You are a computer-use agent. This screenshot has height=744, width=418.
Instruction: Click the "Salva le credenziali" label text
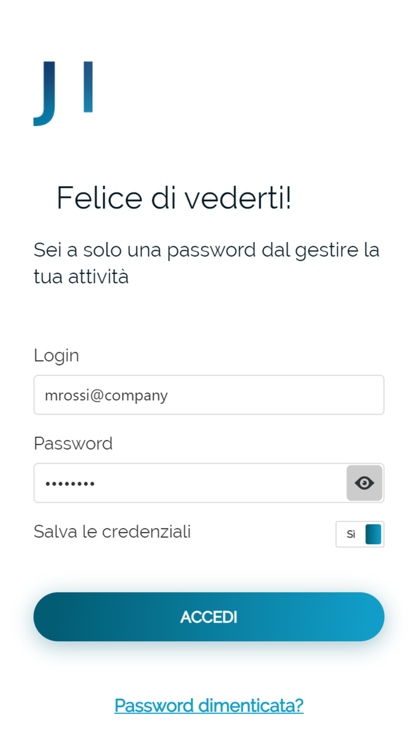(x=112, y=532)
